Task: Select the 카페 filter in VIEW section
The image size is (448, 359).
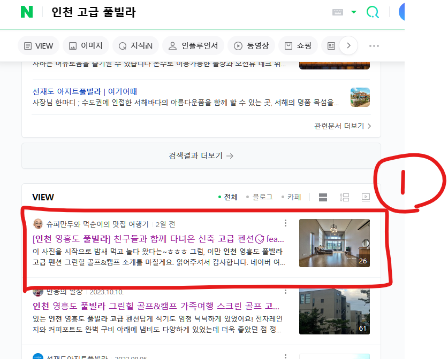Action: click(291, 197)
